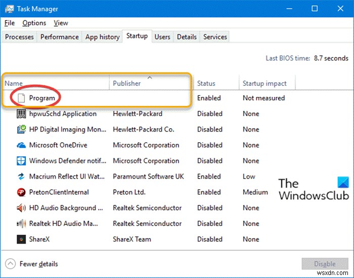354x278 pixels.
Task: Click the HP Digital Imaging Monitor icon
Action: point(21,130)
